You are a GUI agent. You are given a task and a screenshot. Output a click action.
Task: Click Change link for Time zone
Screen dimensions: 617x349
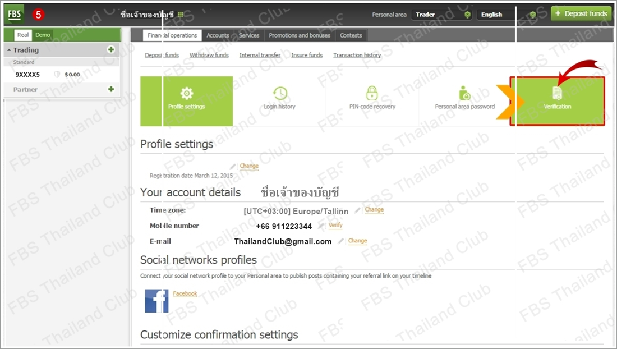click(374, 210)
